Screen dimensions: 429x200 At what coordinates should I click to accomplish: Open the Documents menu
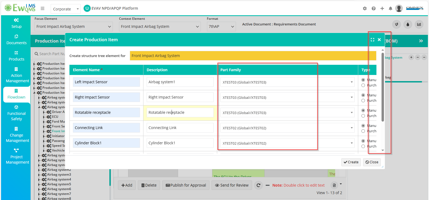point(16,40)
